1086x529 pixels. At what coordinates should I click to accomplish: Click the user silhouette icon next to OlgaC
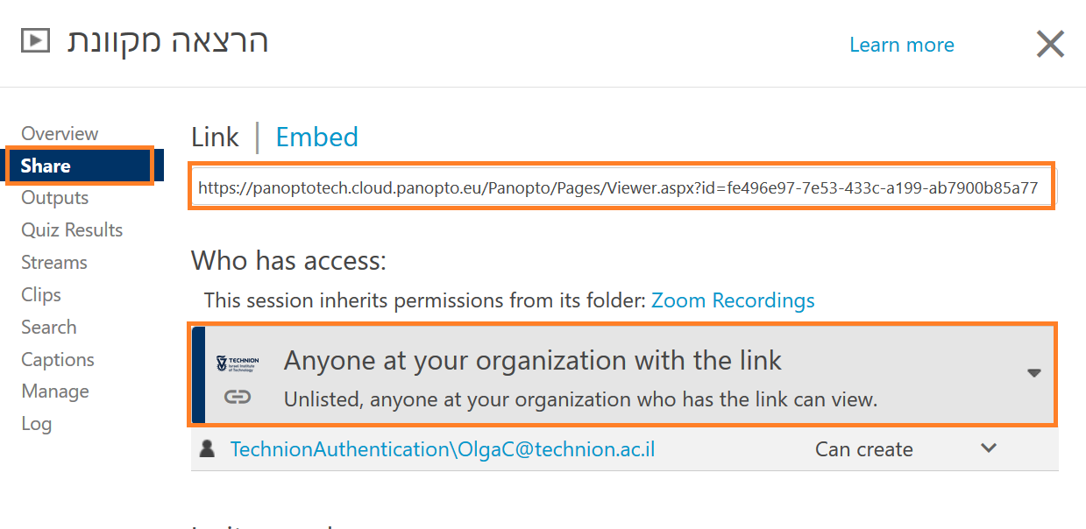pyautogui.click(x=208, y=449)
